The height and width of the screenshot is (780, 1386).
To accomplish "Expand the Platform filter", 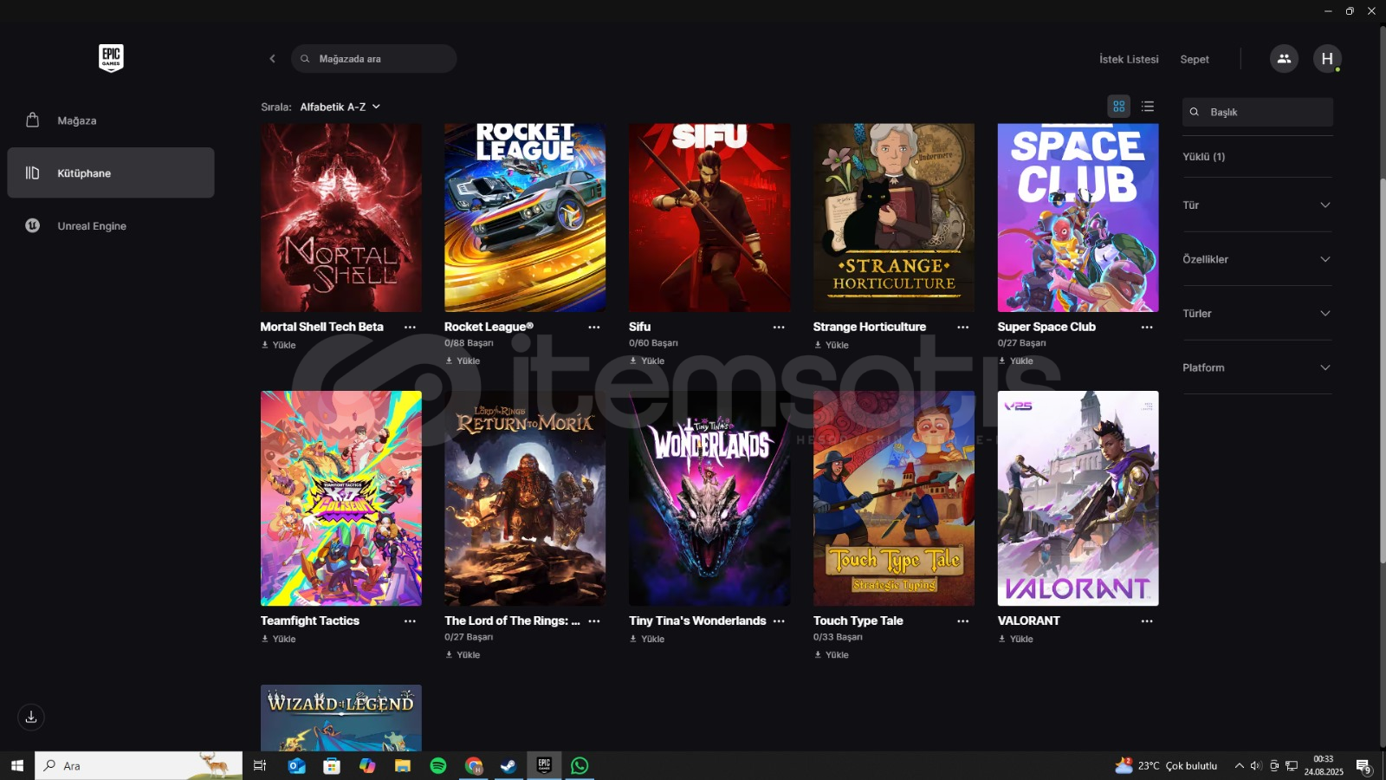I will point(1257,367).
